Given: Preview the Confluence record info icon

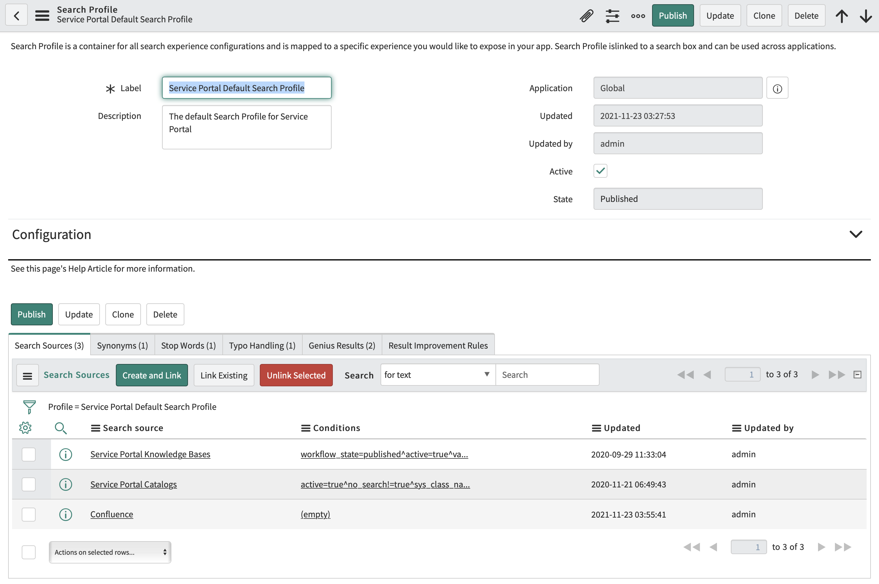Looking at the screenshot, I should pos(65,514).
